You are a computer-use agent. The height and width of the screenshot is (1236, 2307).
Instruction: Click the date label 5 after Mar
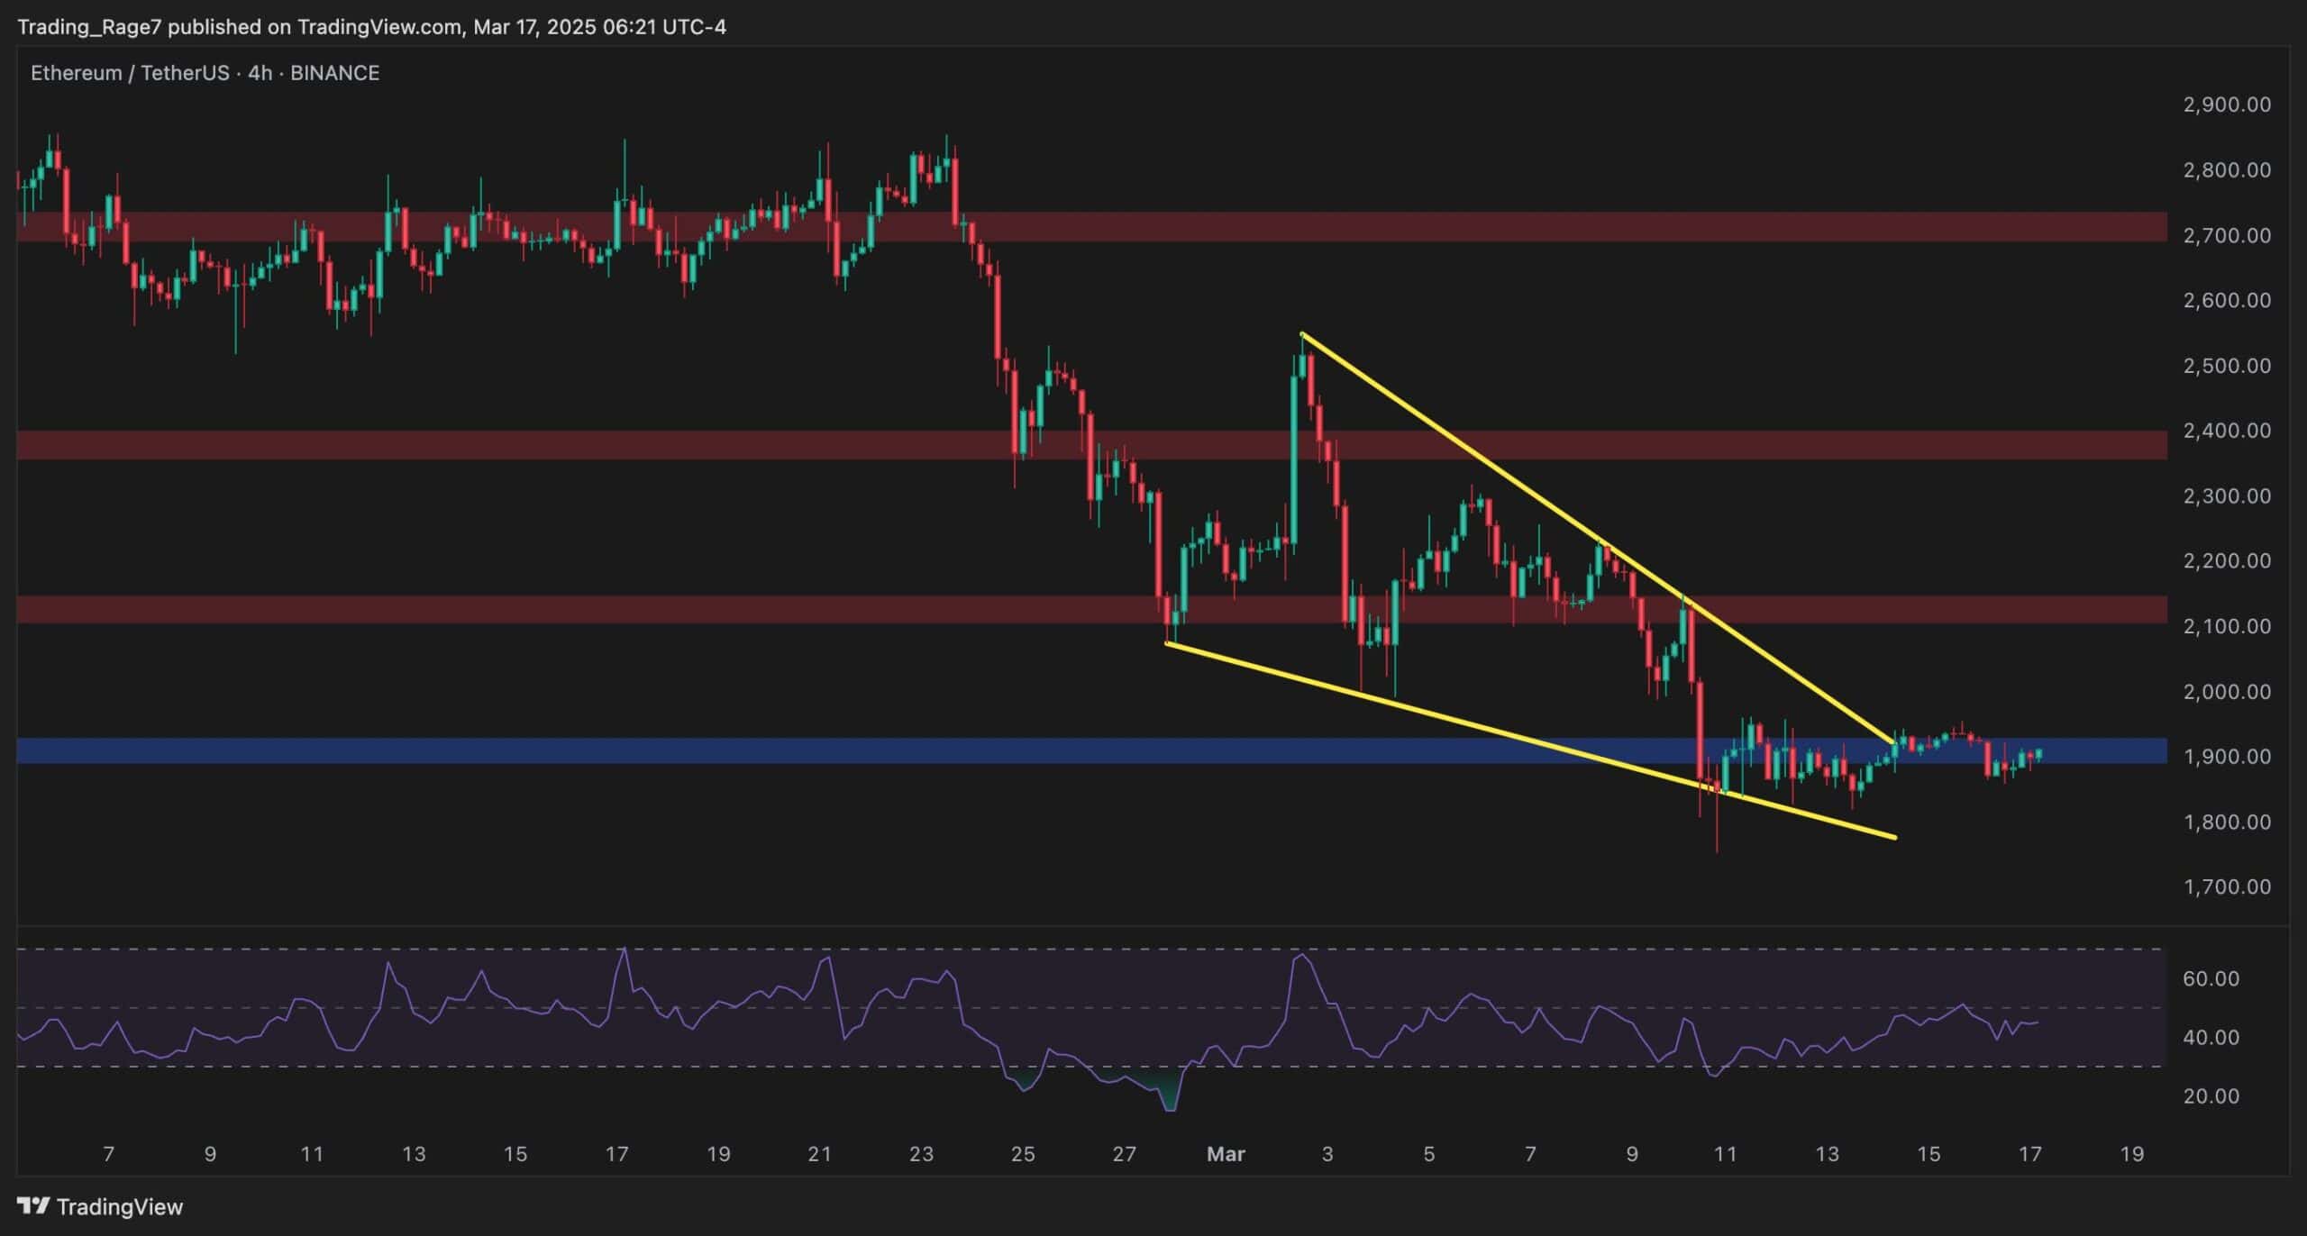[1428, 1154]
